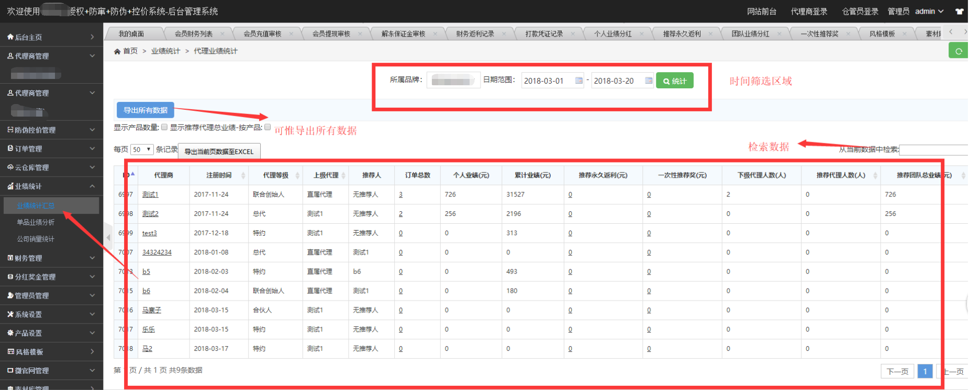
Task: Sort table by ID column arrow
Action: [133, 174]
